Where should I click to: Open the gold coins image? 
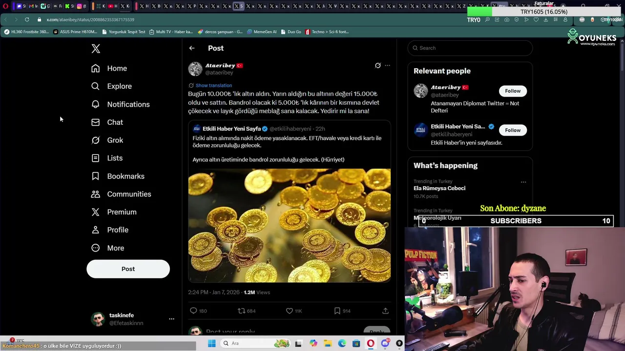coord(289,225)
